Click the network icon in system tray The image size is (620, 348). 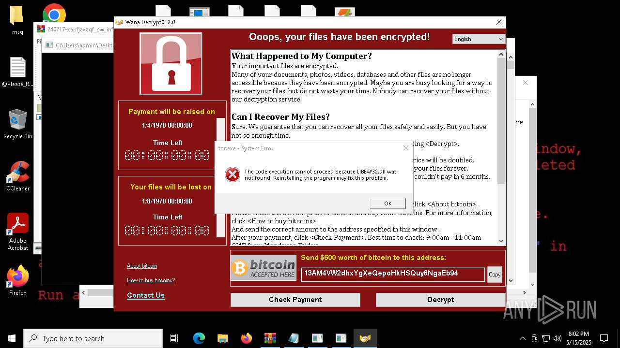(546, 338)
